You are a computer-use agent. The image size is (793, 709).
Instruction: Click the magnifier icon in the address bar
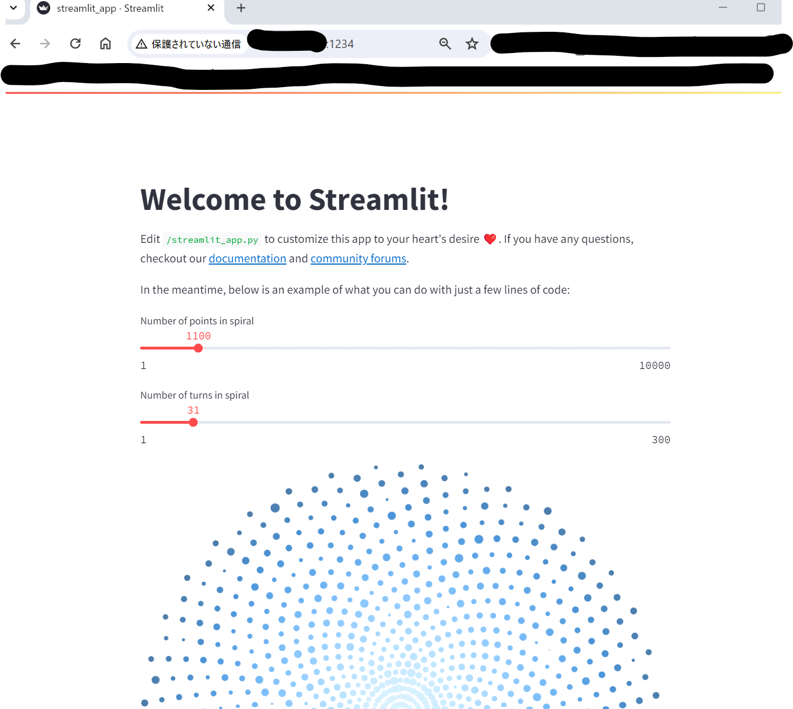pos(445,43)
